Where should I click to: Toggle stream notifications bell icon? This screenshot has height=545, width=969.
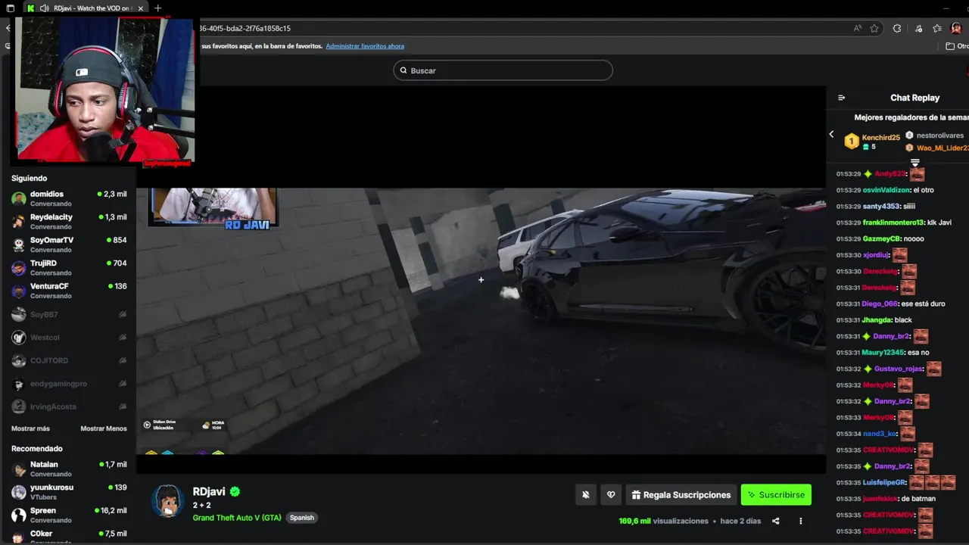tap(585, 495)
